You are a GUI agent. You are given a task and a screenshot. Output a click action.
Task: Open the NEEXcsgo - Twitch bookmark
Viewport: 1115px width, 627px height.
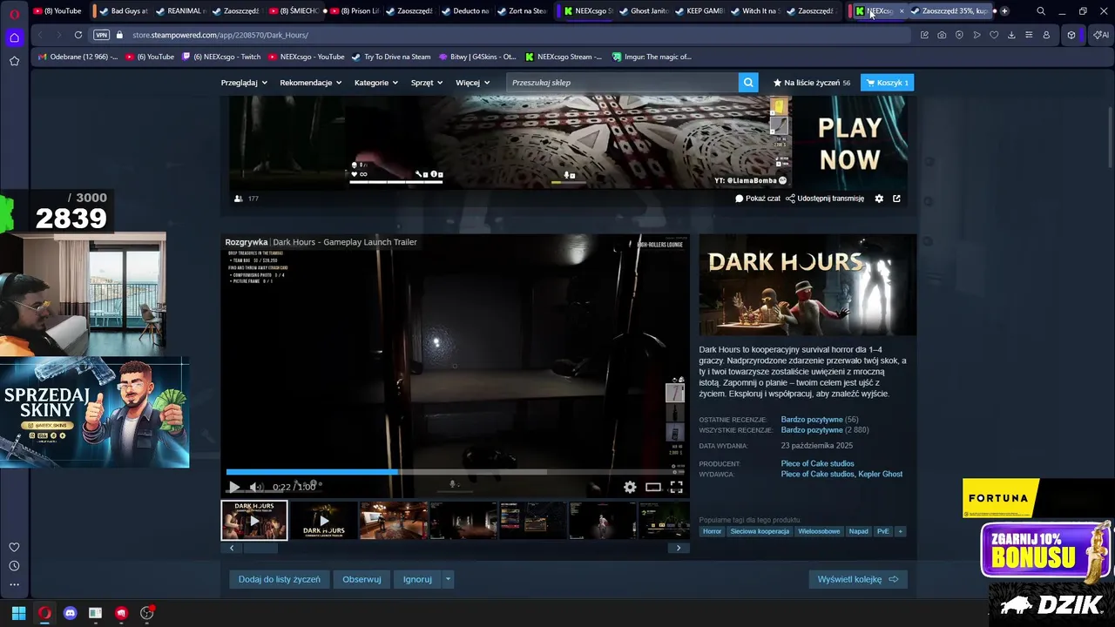pyautogui.click(x=221, y=57)
